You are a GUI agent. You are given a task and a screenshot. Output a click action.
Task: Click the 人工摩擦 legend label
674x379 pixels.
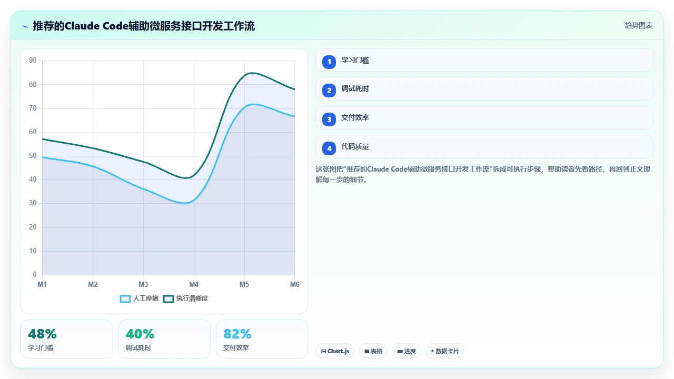[146, 298]
